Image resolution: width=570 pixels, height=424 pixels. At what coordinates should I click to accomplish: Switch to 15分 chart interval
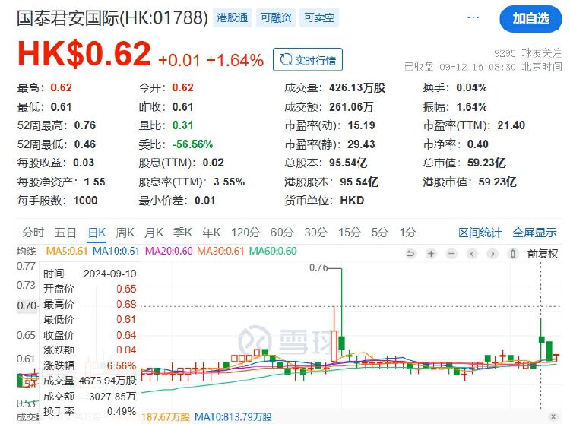(x=350, y=233)
